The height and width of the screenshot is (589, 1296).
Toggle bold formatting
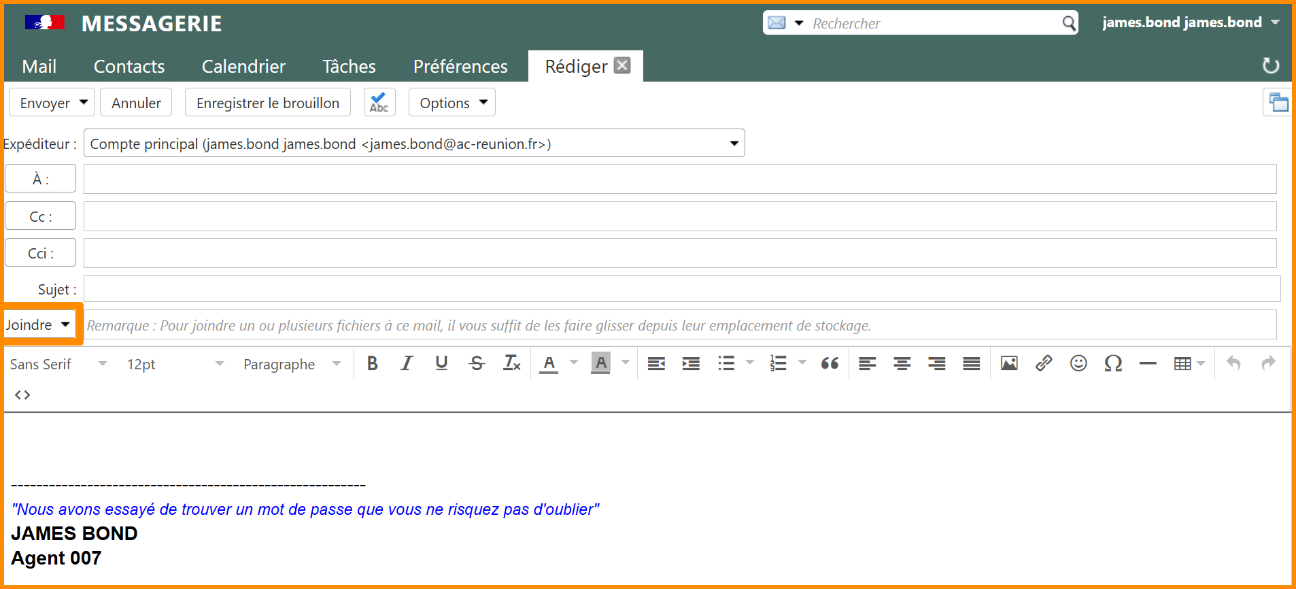(x=372, y=364)
